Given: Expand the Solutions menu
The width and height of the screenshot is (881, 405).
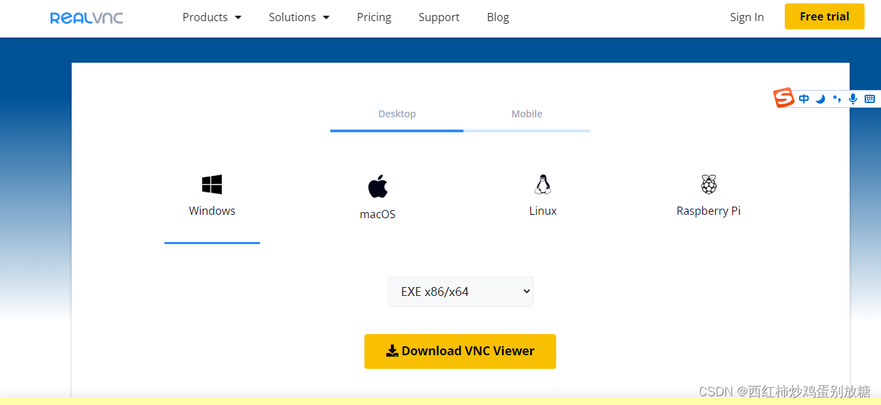Looking at the screenshot, I should [x=299, y=17].
